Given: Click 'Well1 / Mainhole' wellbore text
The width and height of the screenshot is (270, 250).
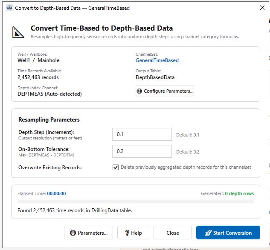Looking at the screenshot, I should click(38, 60).
